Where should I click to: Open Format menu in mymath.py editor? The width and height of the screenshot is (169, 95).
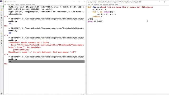click(x=96, y=5)
